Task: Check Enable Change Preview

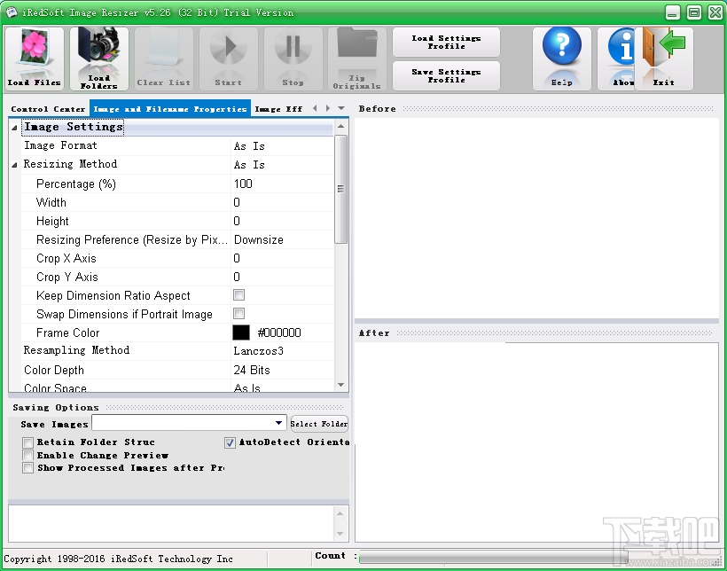Action: click(27, 455)
